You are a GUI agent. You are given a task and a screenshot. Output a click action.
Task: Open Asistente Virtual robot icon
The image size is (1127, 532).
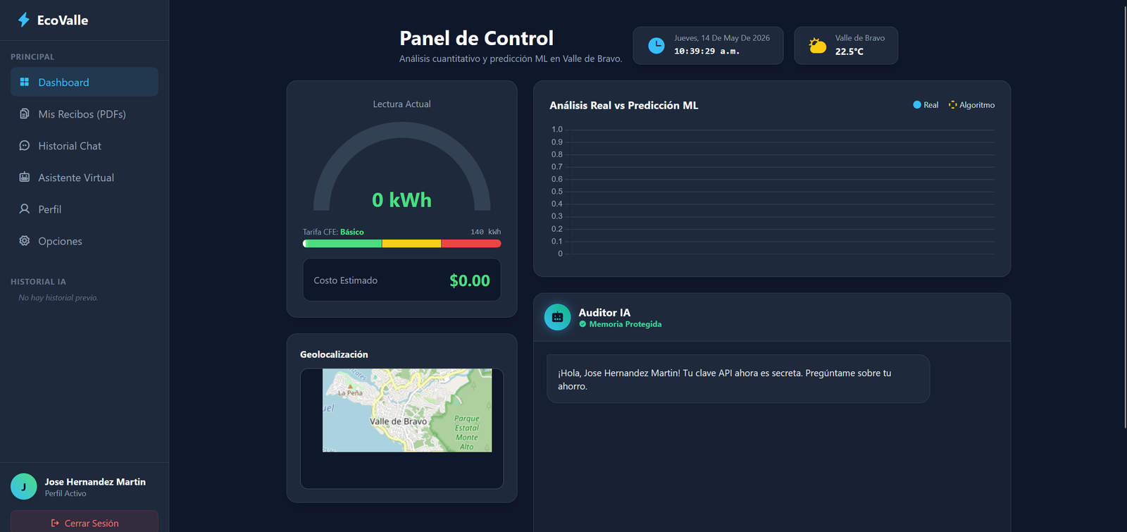[25, 177]
